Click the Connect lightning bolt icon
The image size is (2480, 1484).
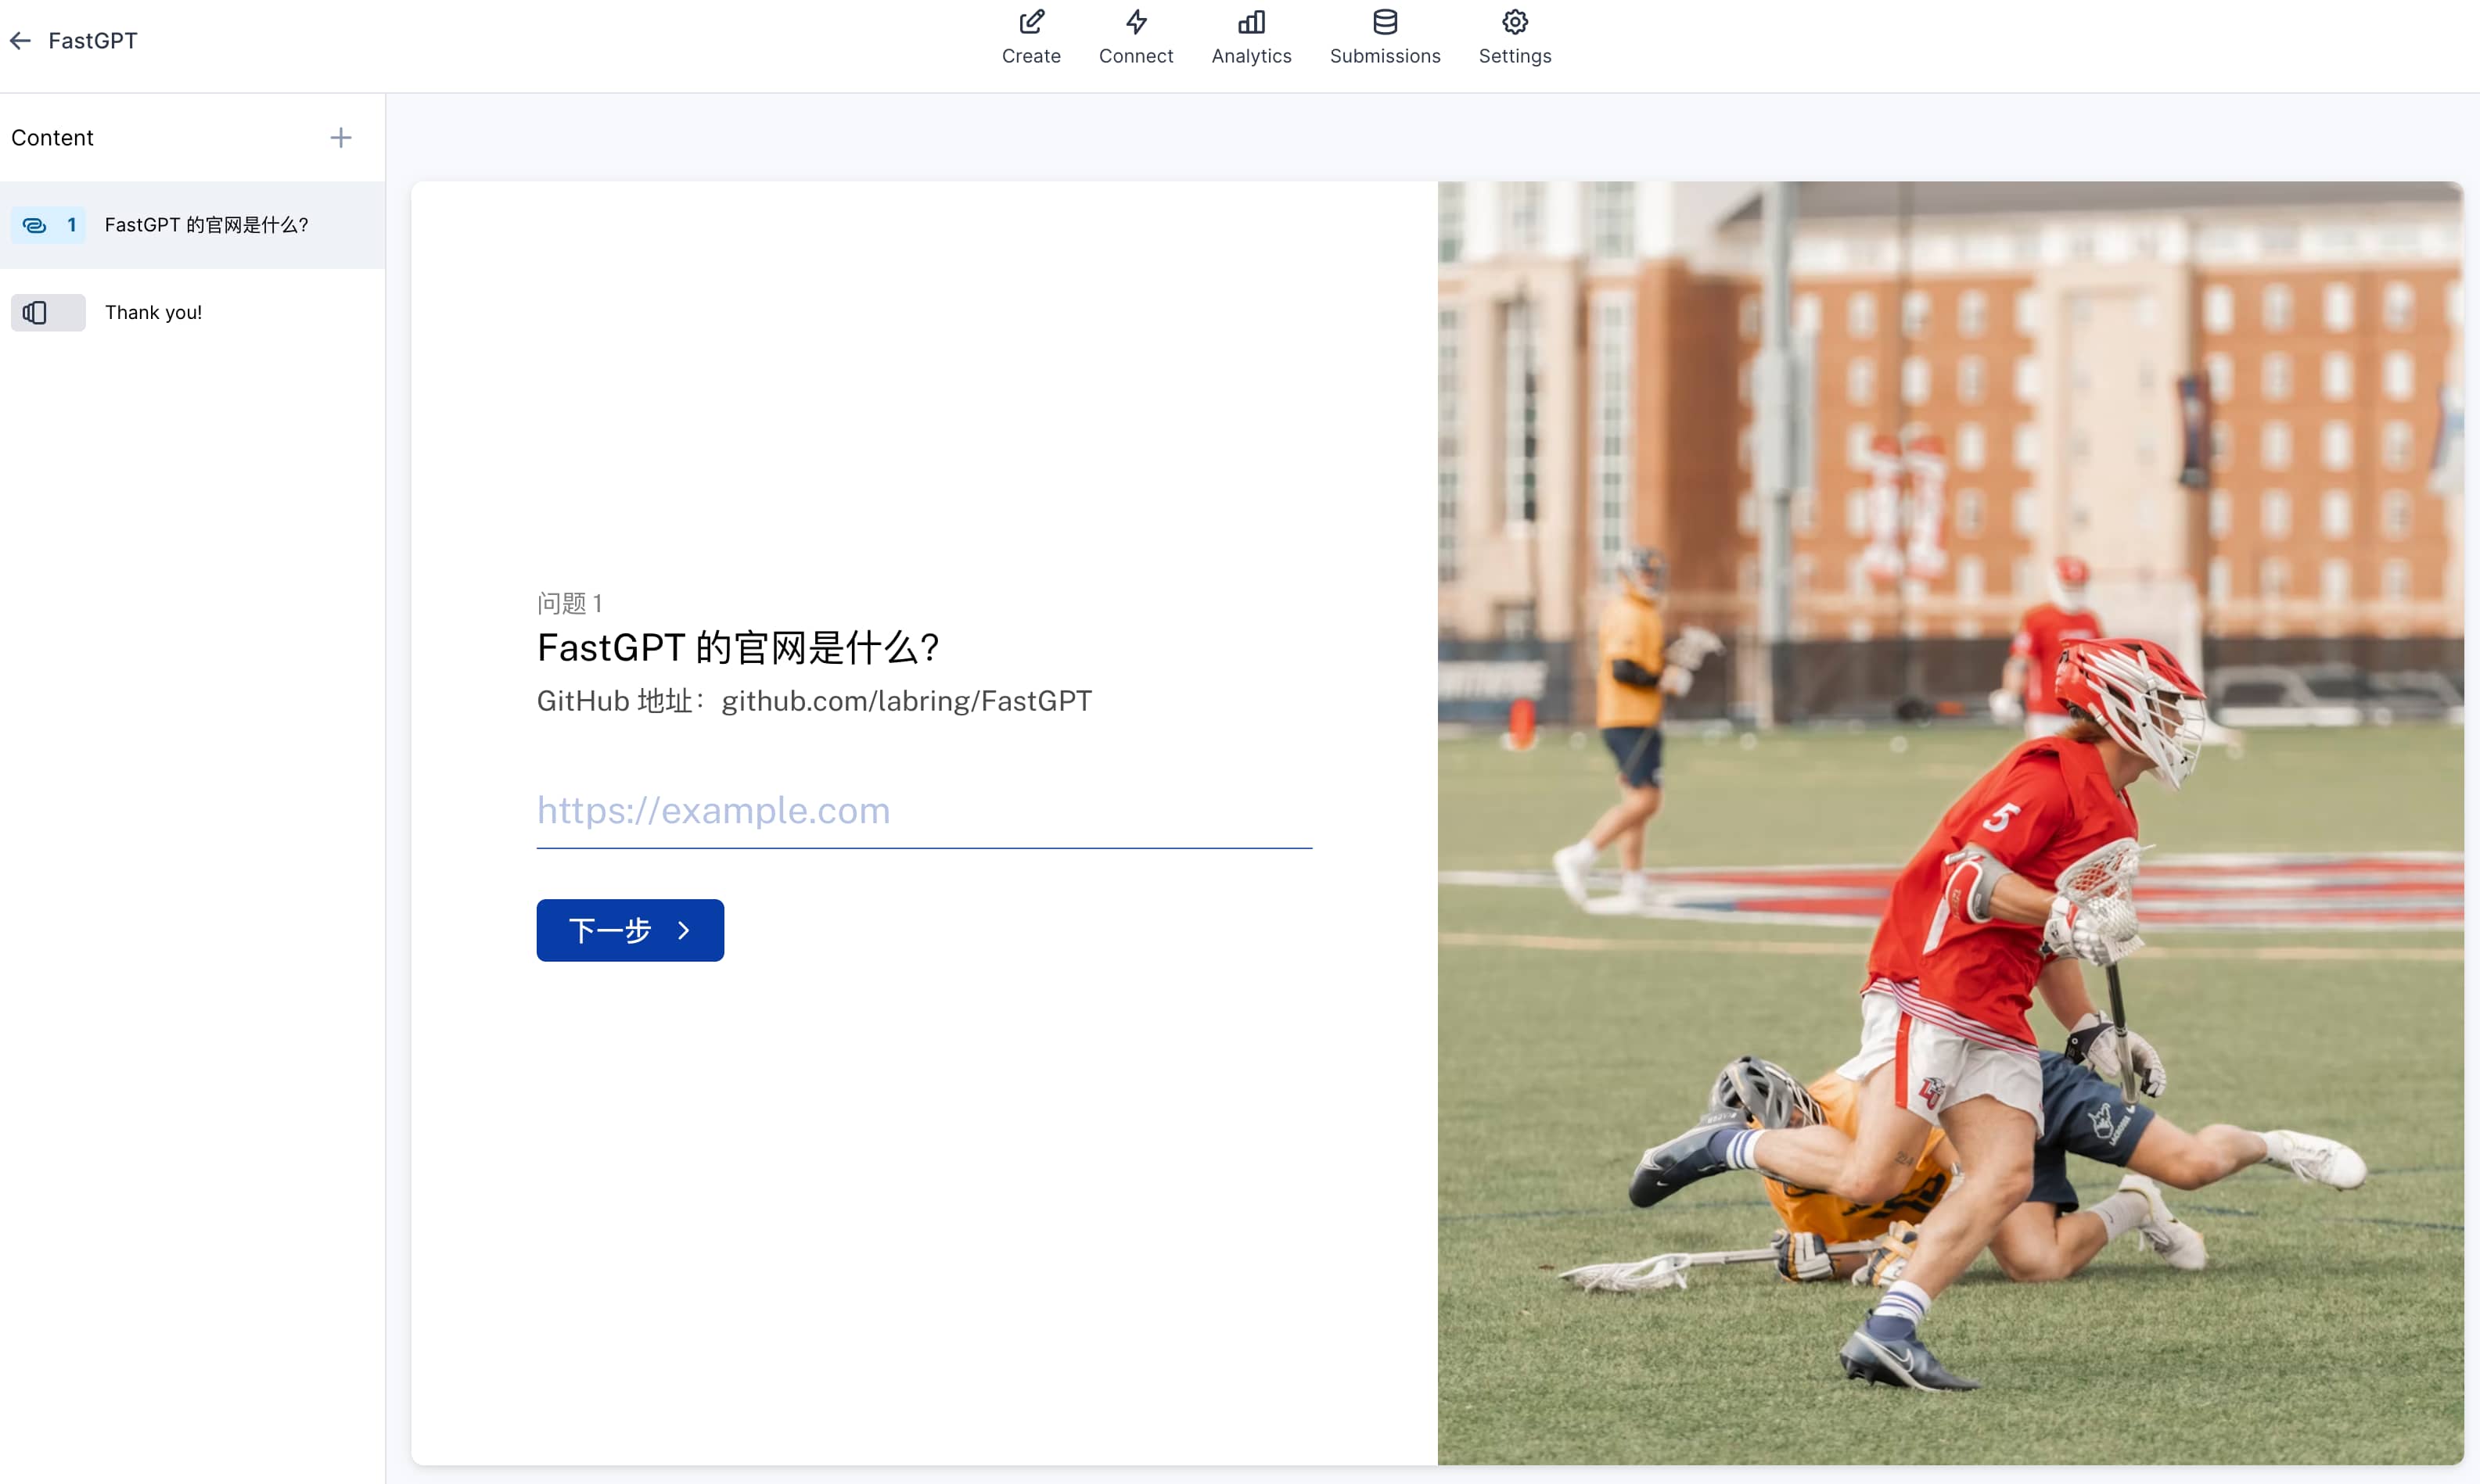1135,22
